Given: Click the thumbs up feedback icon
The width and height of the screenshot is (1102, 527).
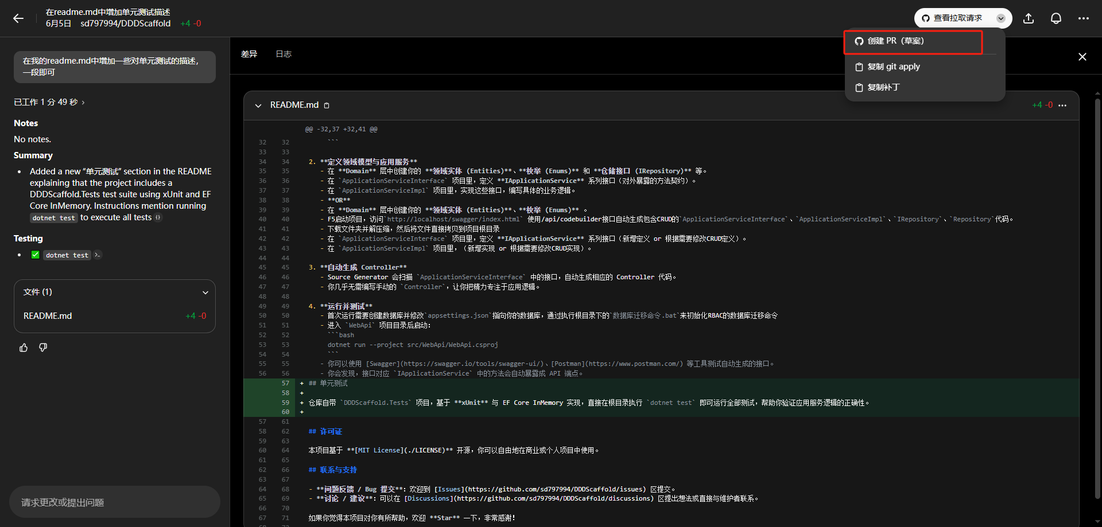Looking at the screenshot, I should pyautogui.click(x=24, y=348).
